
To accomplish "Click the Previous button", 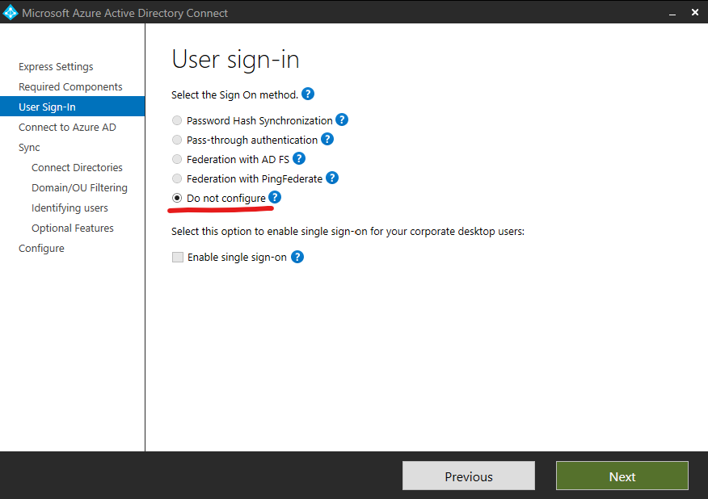I will click(469, 476).
